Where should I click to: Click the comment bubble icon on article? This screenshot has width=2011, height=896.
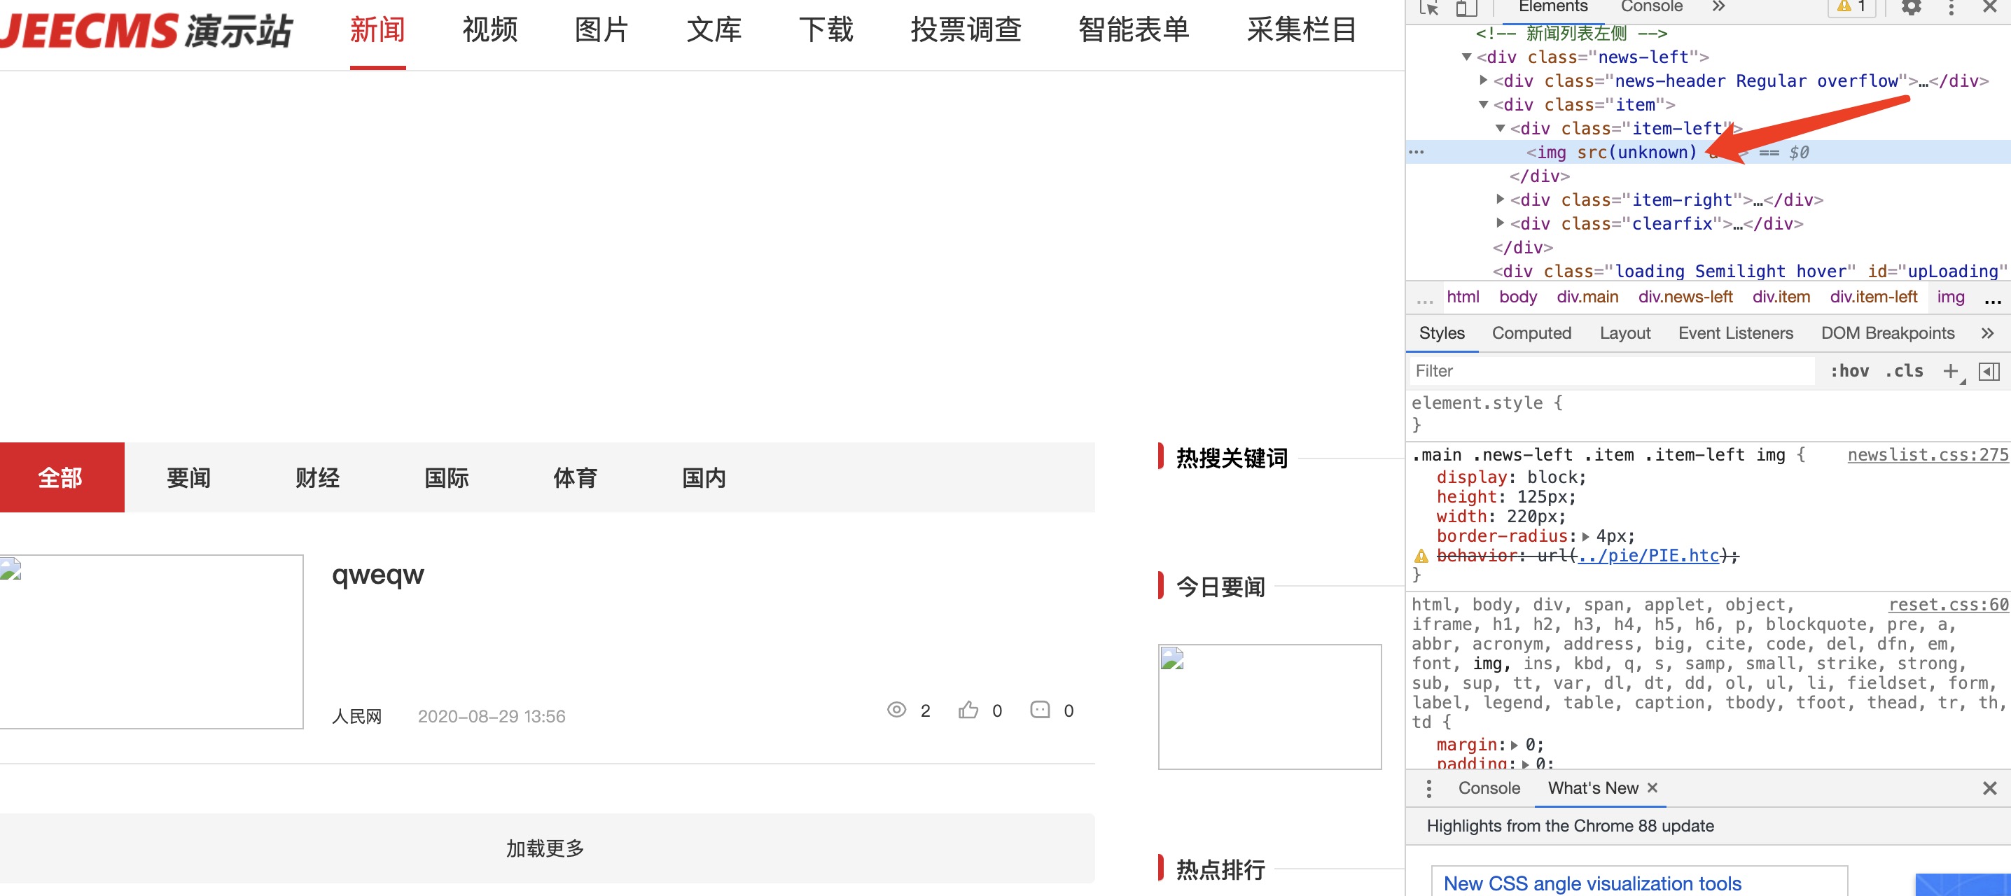pyautogui.click(x=1040, y=710)
